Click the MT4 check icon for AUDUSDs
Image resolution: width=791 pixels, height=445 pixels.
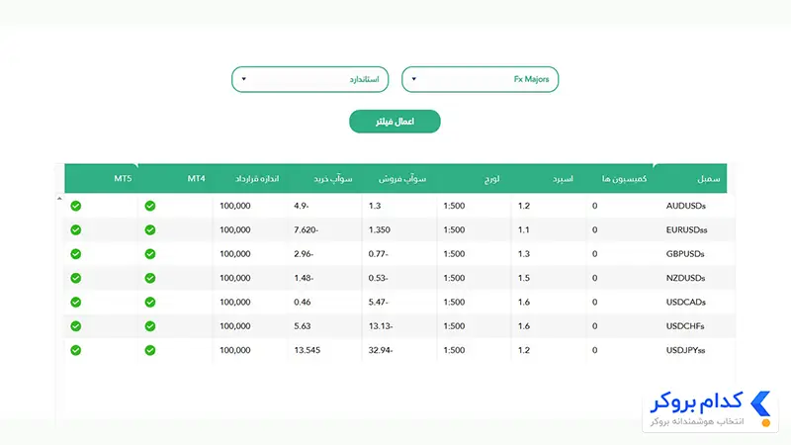click(x=150, y=206)
